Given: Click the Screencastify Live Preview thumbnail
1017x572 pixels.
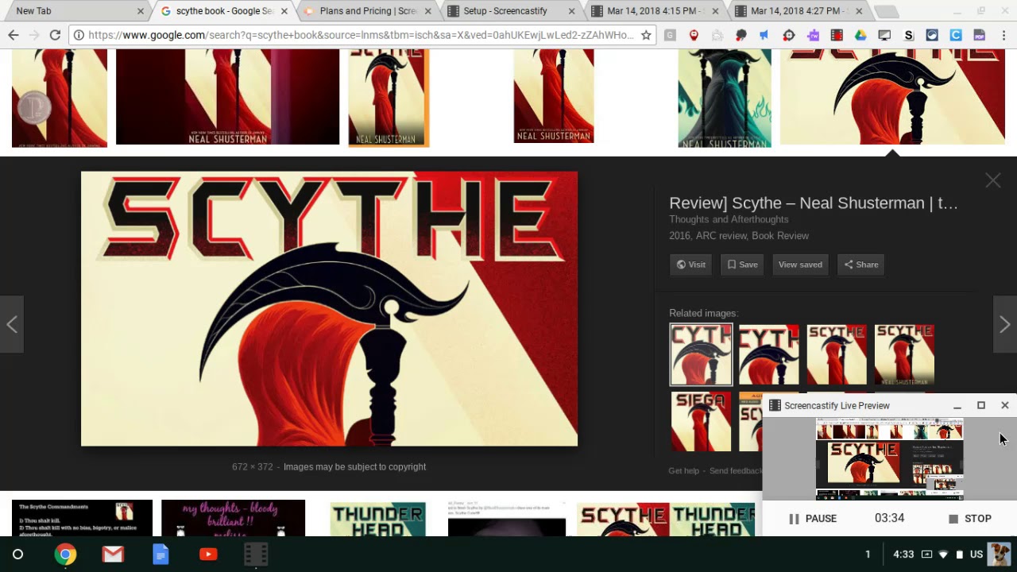Looking at the screenshot, I should point(890,460).
